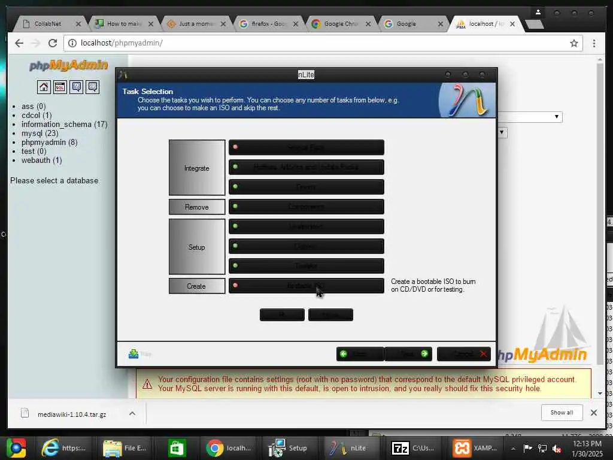The height and width of the screenshot is (460, 613).
Task: Toggle the Options setup task
Action: click(306, 246)
